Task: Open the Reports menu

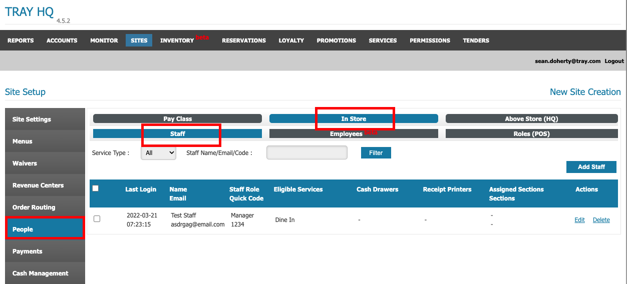Action: click(21, 40)
